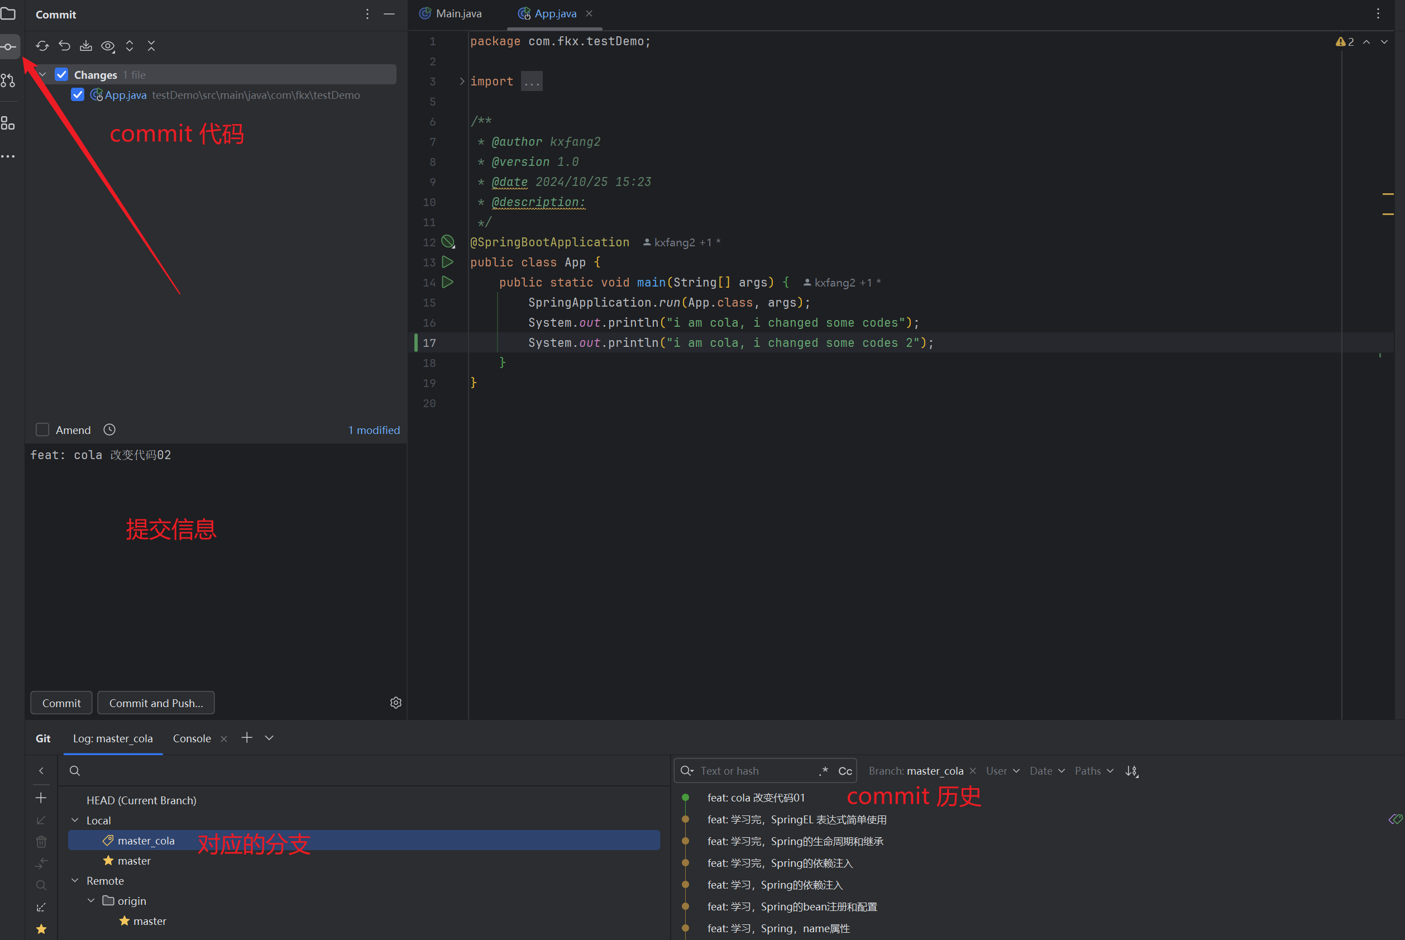Toggle match case in log filter

(x=845, y=771)
